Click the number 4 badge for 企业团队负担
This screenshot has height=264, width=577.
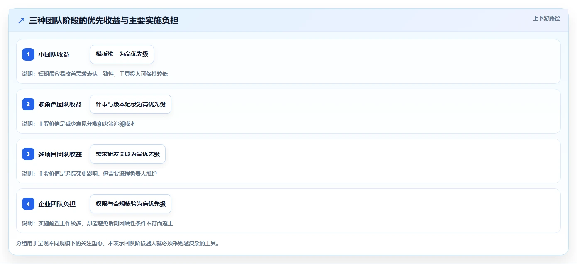28,204
